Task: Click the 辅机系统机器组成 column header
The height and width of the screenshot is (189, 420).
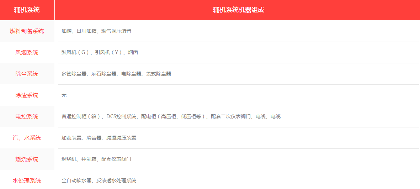Action: tap(238, 10)
